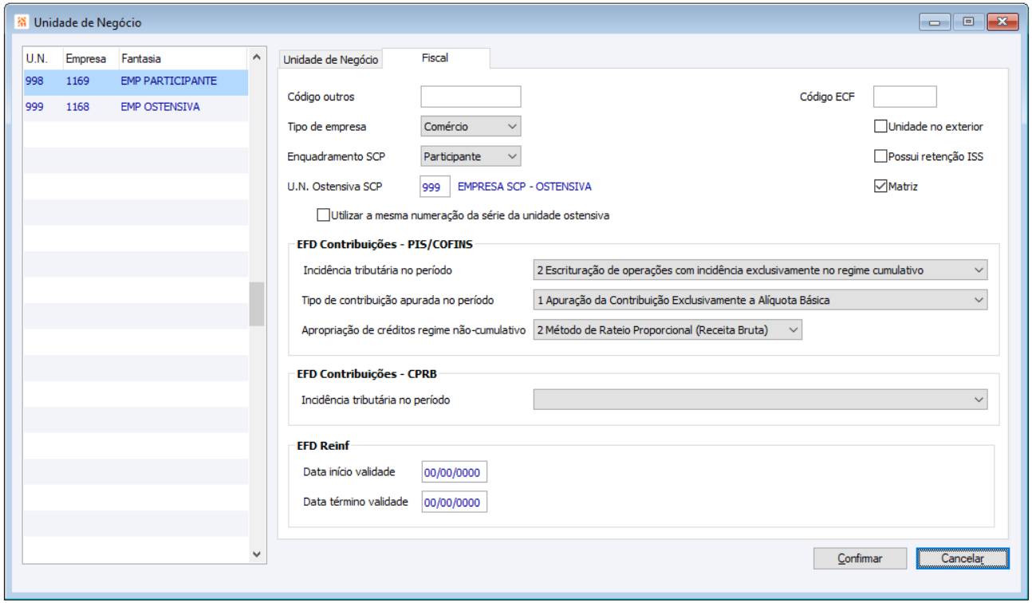
Task: Minimize the Unidade de Negócio window
Action: [934, 22]
